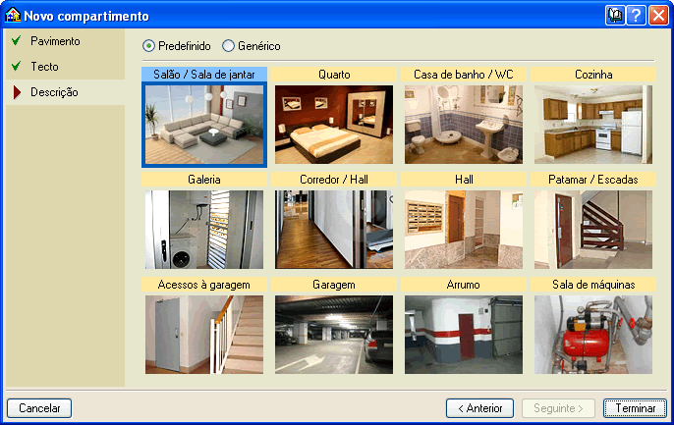Select the Acessos à garagem thumbnail
Viewport: 674px width, 425px height.
tap(204, 335)
